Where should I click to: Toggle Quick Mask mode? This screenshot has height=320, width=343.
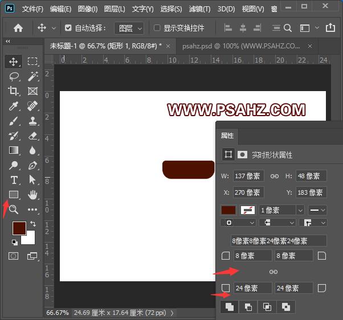(13, 256)
